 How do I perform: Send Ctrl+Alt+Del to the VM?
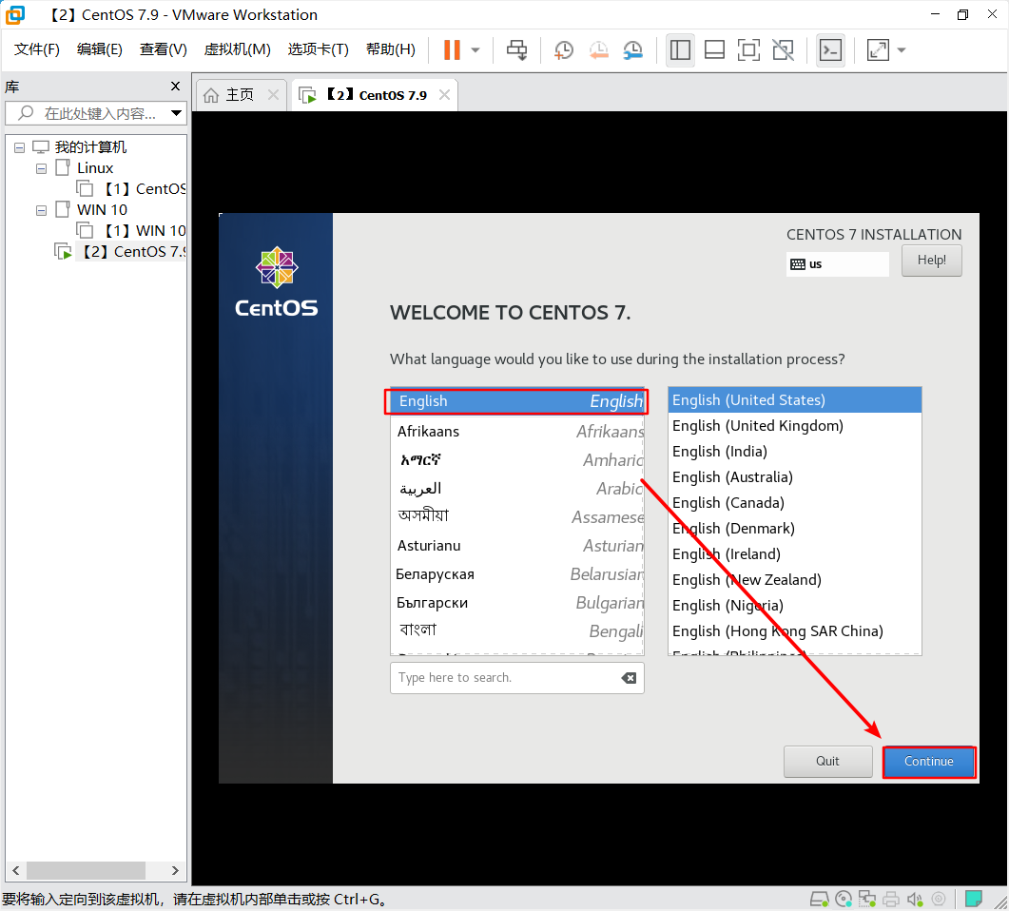[x=516, y=49]
